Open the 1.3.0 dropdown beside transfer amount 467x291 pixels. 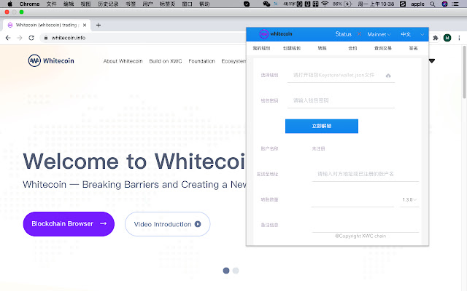coord(409,199)
